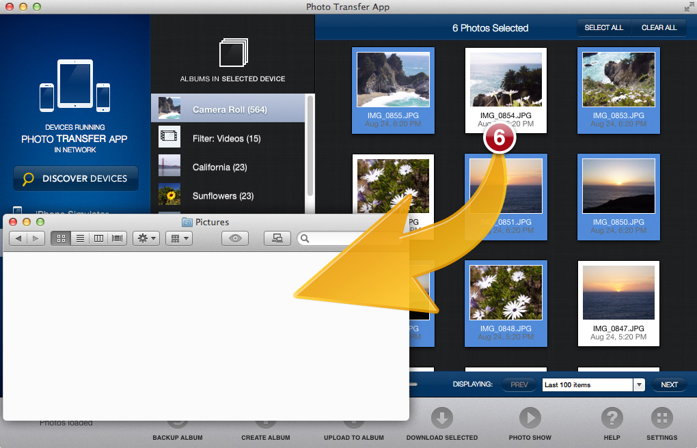The width and height of the screenshot is (697, 448).
Task: Click the Next page button
Action: 669,385
